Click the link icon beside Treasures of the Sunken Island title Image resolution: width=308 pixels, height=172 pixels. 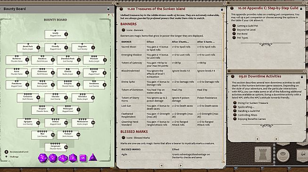121,9
